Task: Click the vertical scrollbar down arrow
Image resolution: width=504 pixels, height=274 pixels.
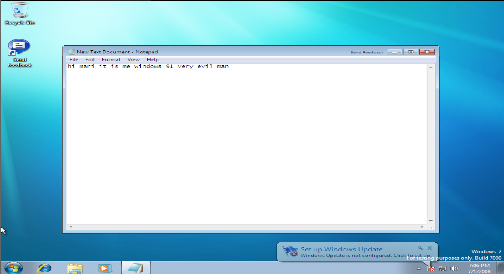Action: pyautogui.click(x=431, y=221)
